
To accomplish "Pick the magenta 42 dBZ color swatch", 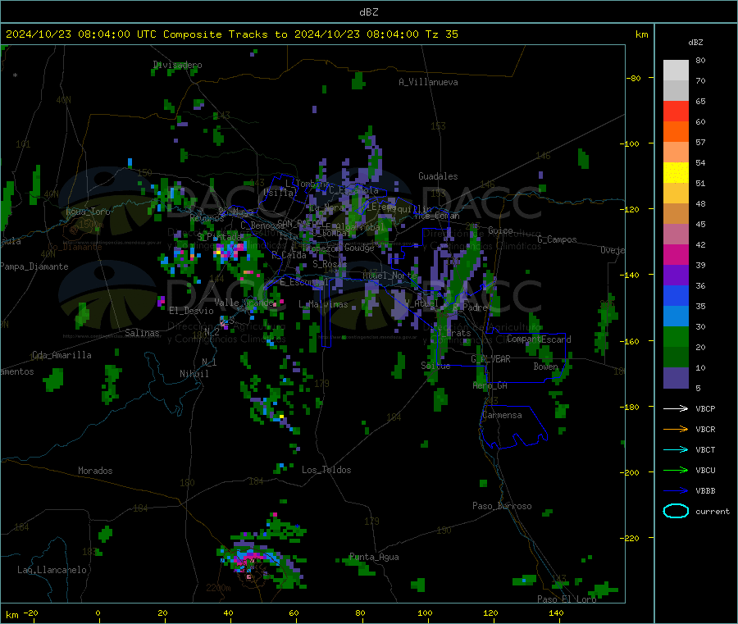I will (x=676, y=254).
